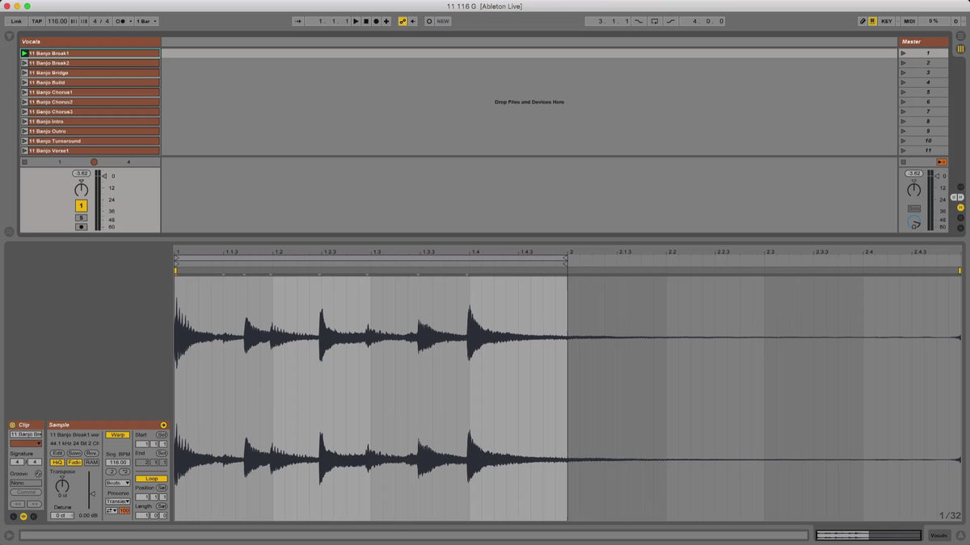
Task: Click the Groove hot-swap icon
Action: 38,473
